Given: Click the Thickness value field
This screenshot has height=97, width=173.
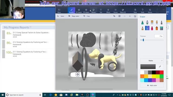Looking at the screenshot, I should 159,36.
